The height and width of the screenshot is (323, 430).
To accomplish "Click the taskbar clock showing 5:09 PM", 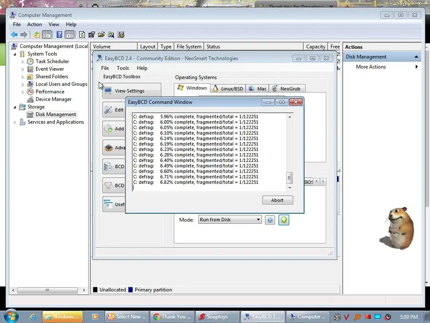I will click(409, 317).
